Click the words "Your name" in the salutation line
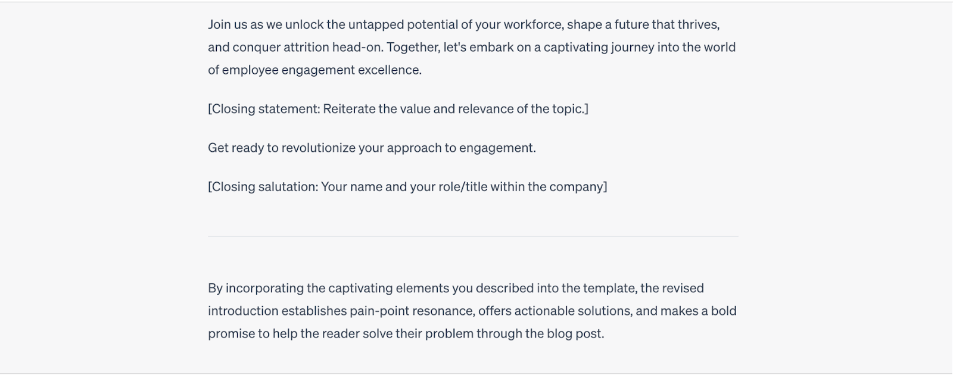The height and width of the screenshot is (375, 953). tap(351, 187)
